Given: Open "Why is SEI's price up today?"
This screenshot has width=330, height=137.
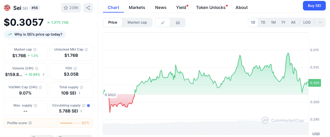Looking at the screenshot, I should (35, 34).
